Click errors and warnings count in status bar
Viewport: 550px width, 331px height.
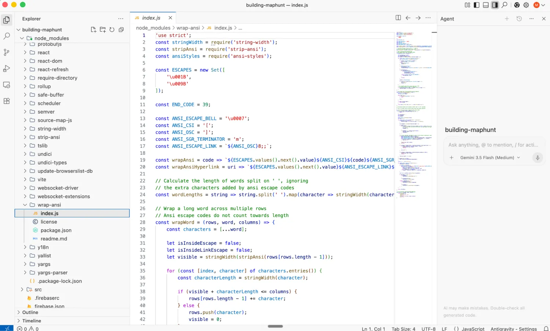28,329
